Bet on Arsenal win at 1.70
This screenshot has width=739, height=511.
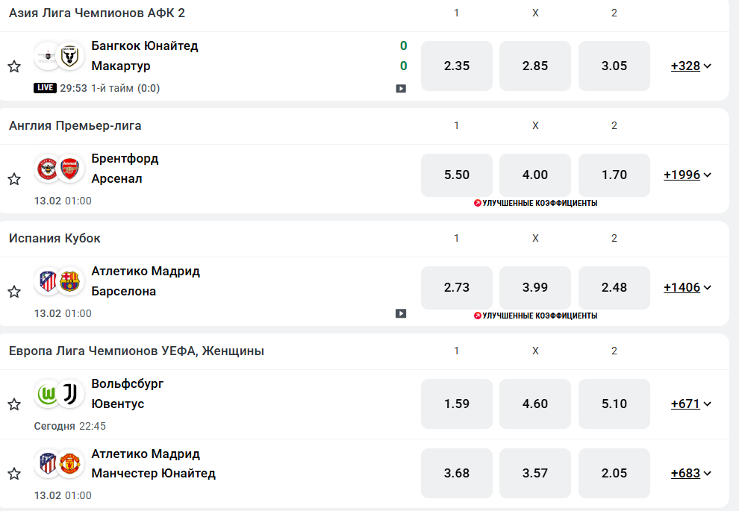point(614,175)
